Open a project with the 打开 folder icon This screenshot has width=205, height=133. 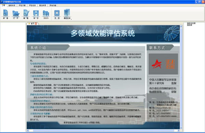tap(16, 14)
